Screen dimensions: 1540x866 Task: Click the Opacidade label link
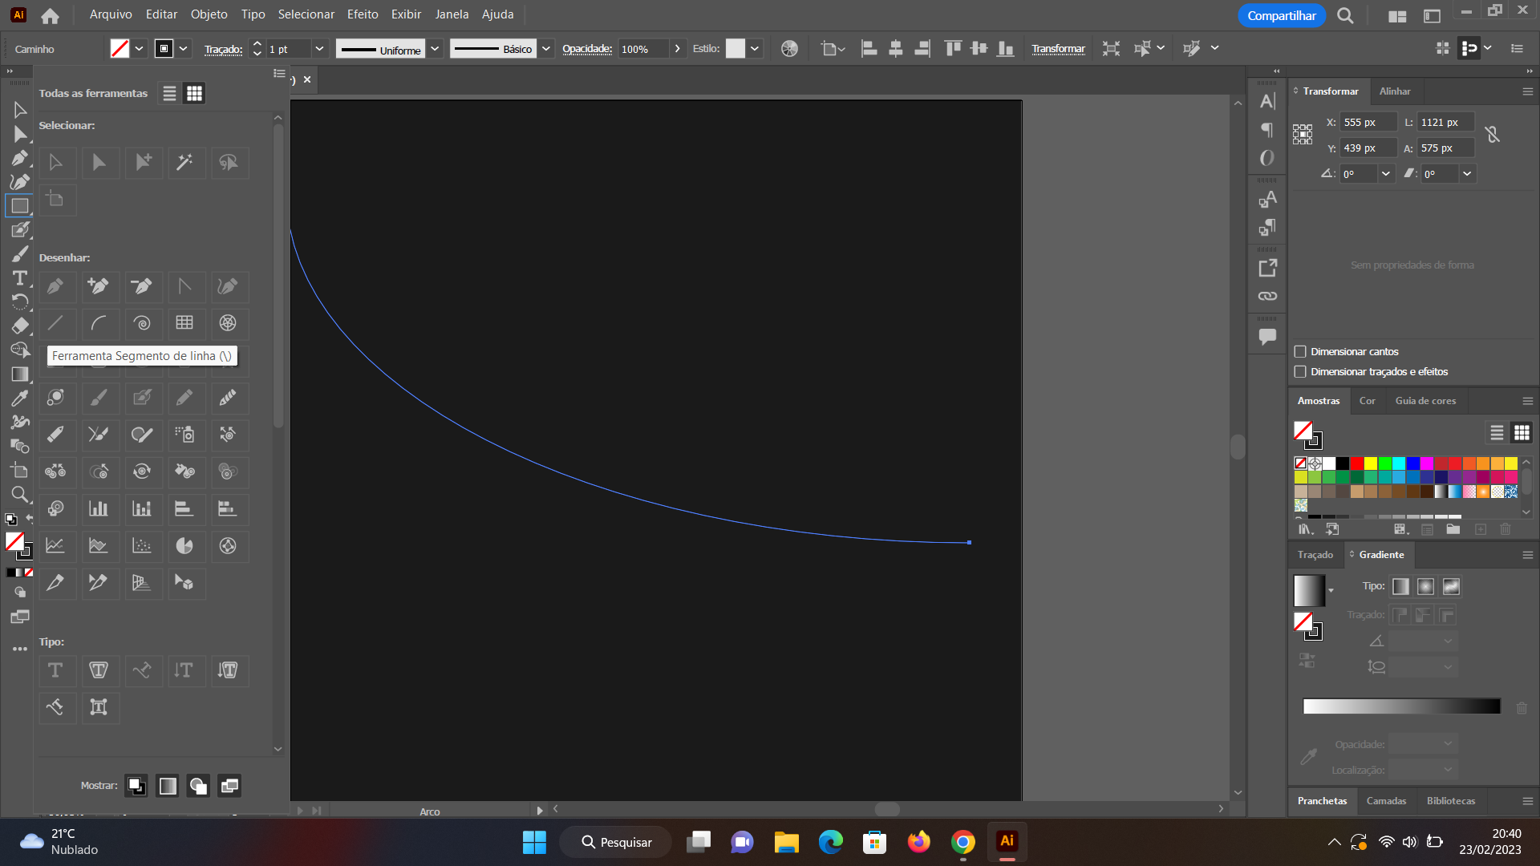click(x=587, y=49)
